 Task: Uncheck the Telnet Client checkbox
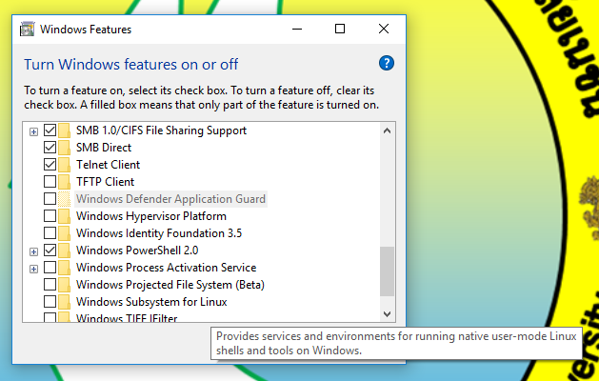coord(50,165)
